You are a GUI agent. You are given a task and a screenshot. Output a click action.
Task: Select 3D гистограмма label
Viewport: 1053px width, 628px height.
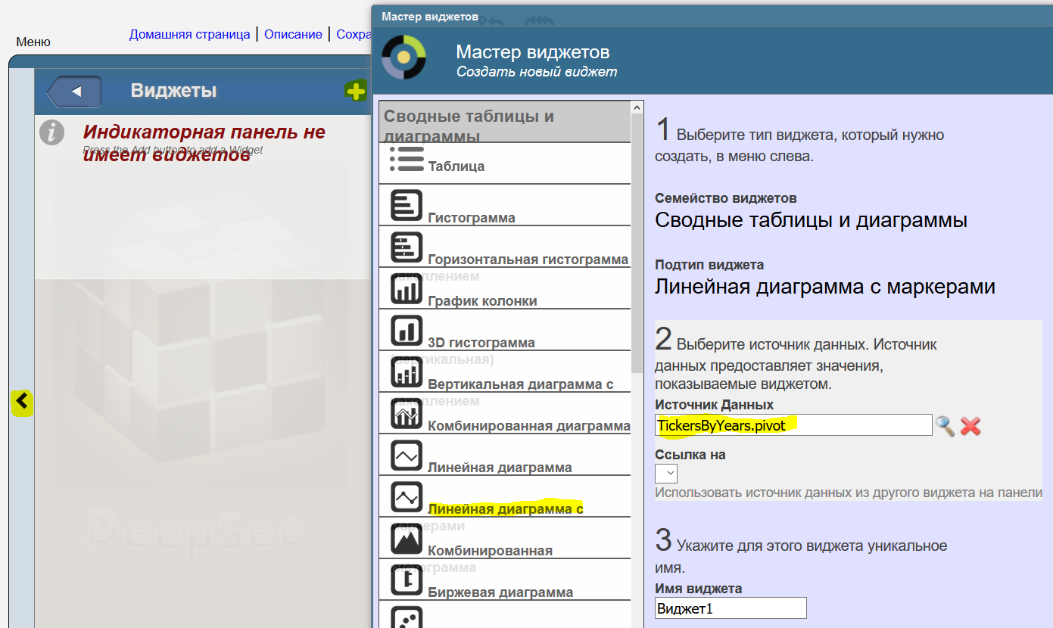481,343
